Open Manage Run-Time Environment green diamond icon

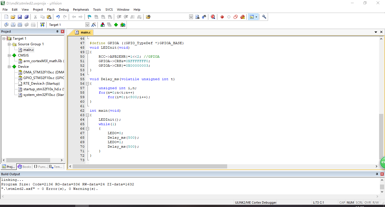pos(116,25)
